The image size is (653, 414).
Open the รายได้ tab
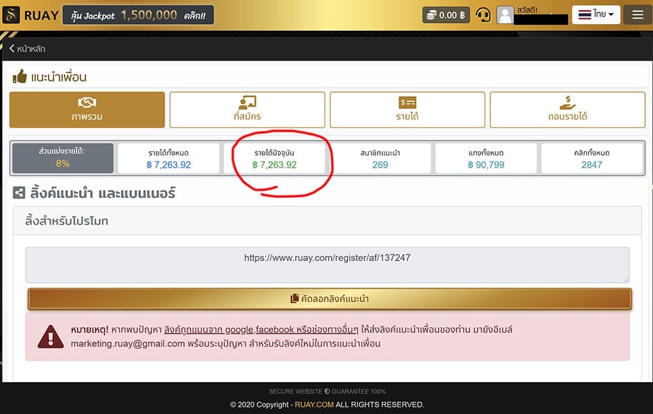click(x=407, y=110)
